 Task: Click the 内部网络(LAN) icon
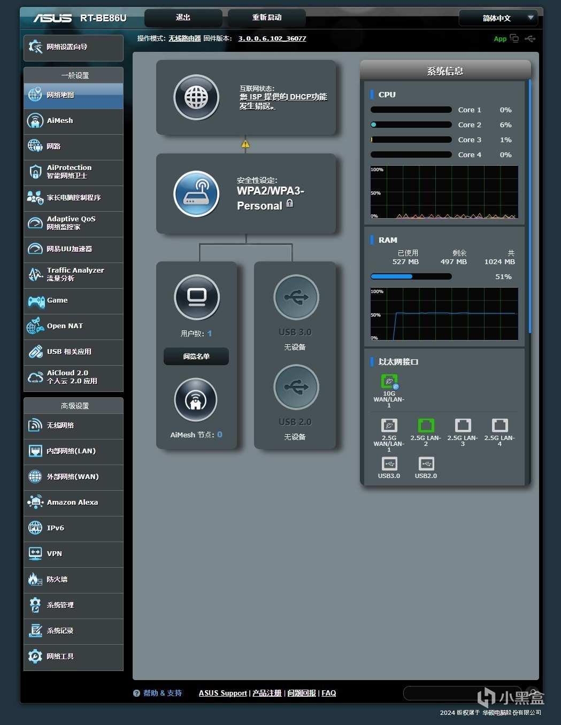pyautogui.click(x=35, y=451)
